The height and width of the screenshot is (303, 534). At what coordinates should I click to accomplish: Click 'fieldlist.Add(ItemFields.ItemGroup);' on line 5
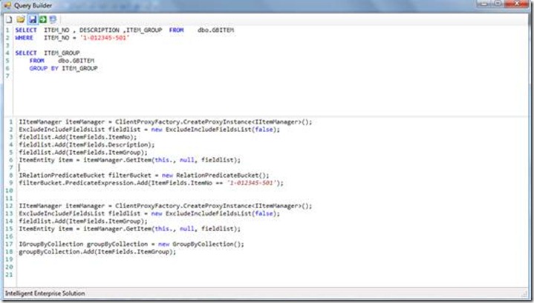(83, 152)
